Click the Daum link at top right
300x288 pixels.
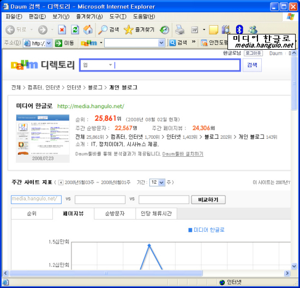[x=275, y=54]
